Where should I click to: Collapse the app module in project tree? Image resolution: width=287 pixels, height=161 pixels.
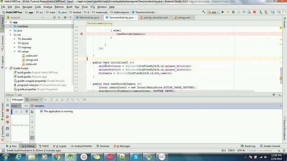pyautogui.click(x=6, y=22)
